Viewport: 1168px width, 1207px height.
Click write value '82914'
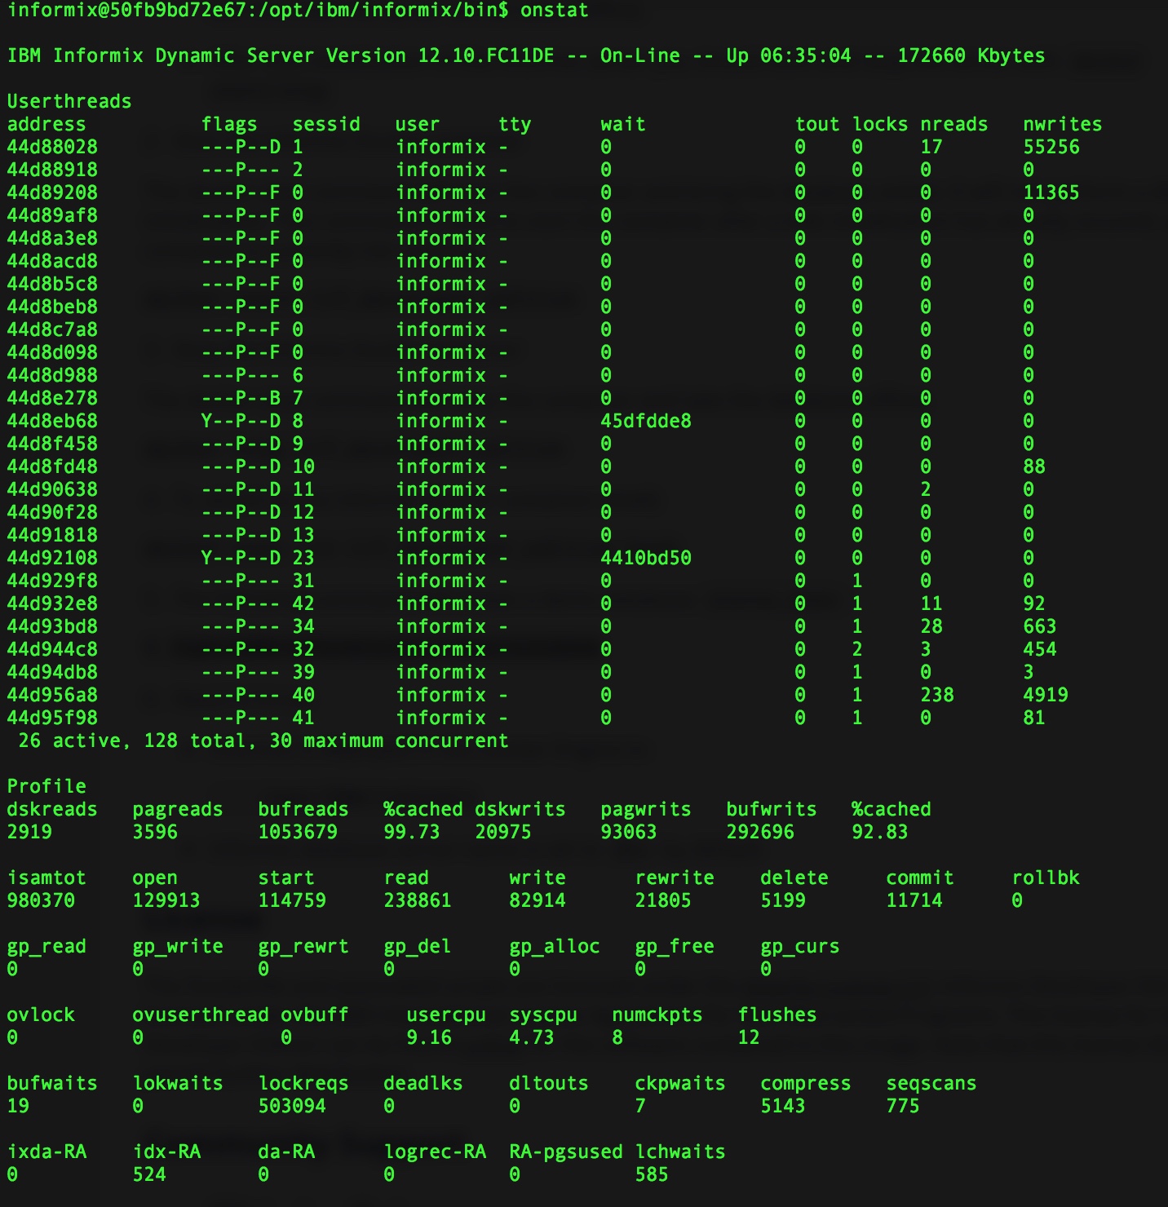tap(538, 900)
